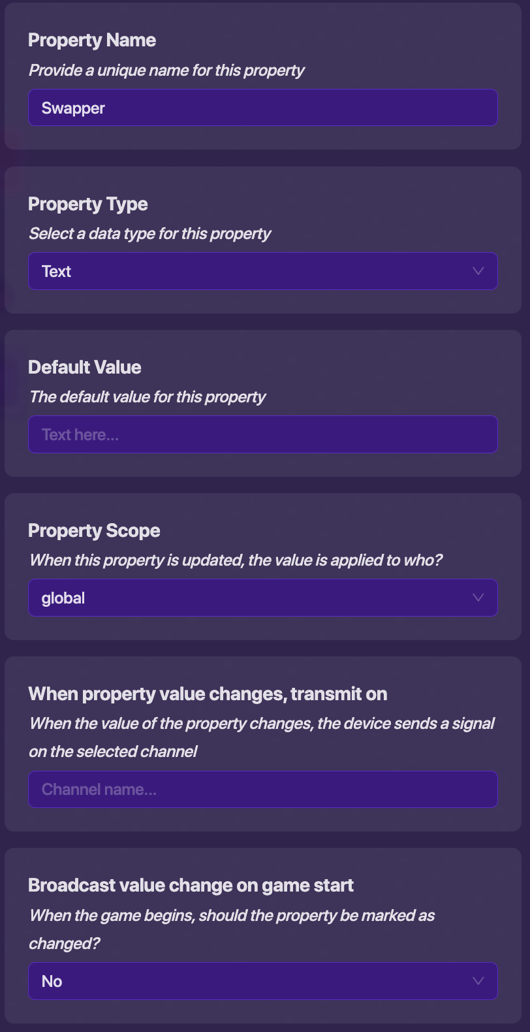This screenshot has height=1032, width=530.
Task: Click the chevron arrow in Broadcast dropdown
Action: (478, 981)
